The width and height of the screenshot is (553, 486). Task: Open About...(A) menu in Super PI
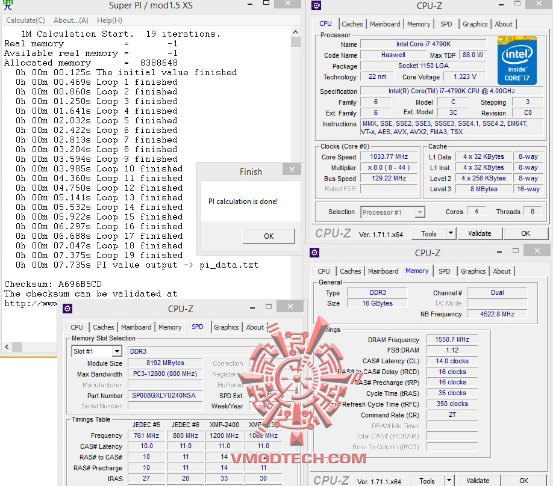71,20
